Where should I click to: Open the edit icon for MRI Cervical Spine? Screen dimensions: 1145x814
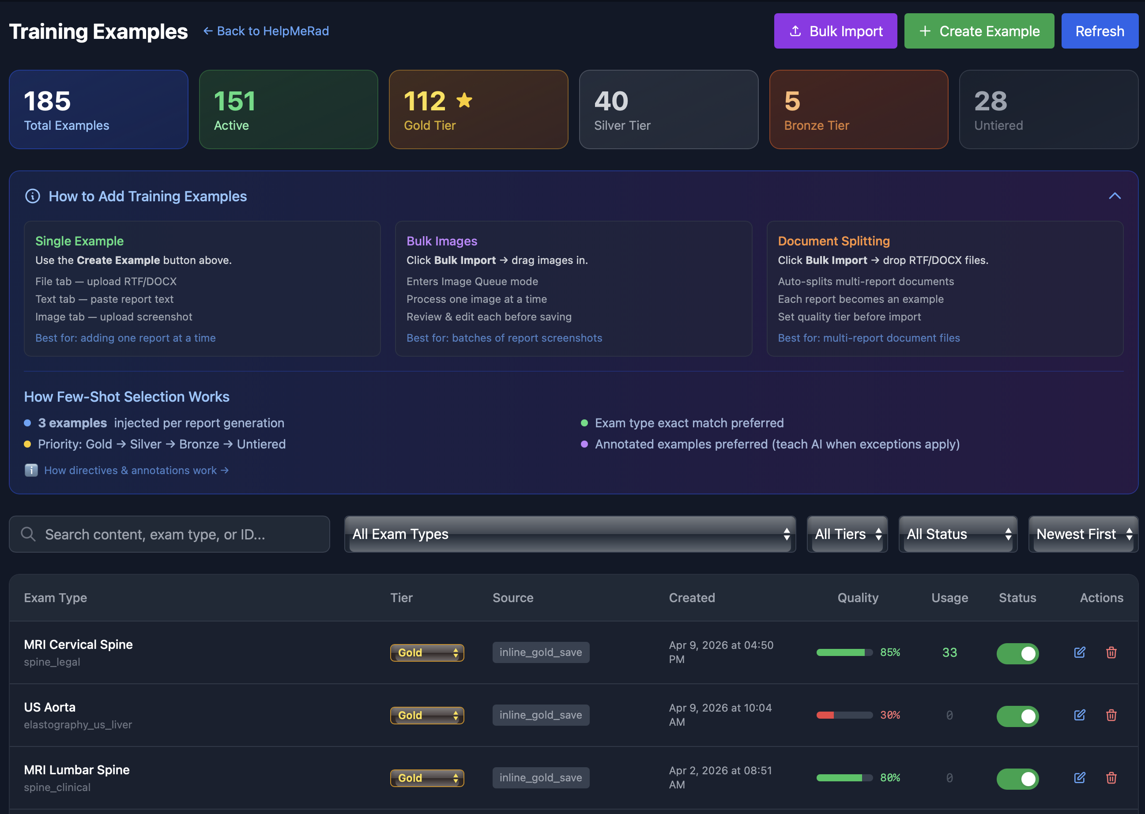click(1079, 652)
